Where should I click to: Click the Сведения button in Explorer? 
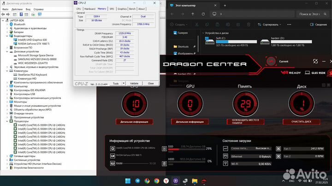318,24
